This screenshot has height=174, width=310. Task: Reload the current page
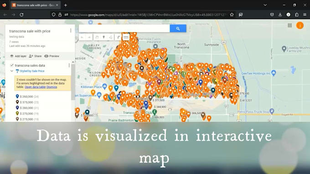[21, 15]
